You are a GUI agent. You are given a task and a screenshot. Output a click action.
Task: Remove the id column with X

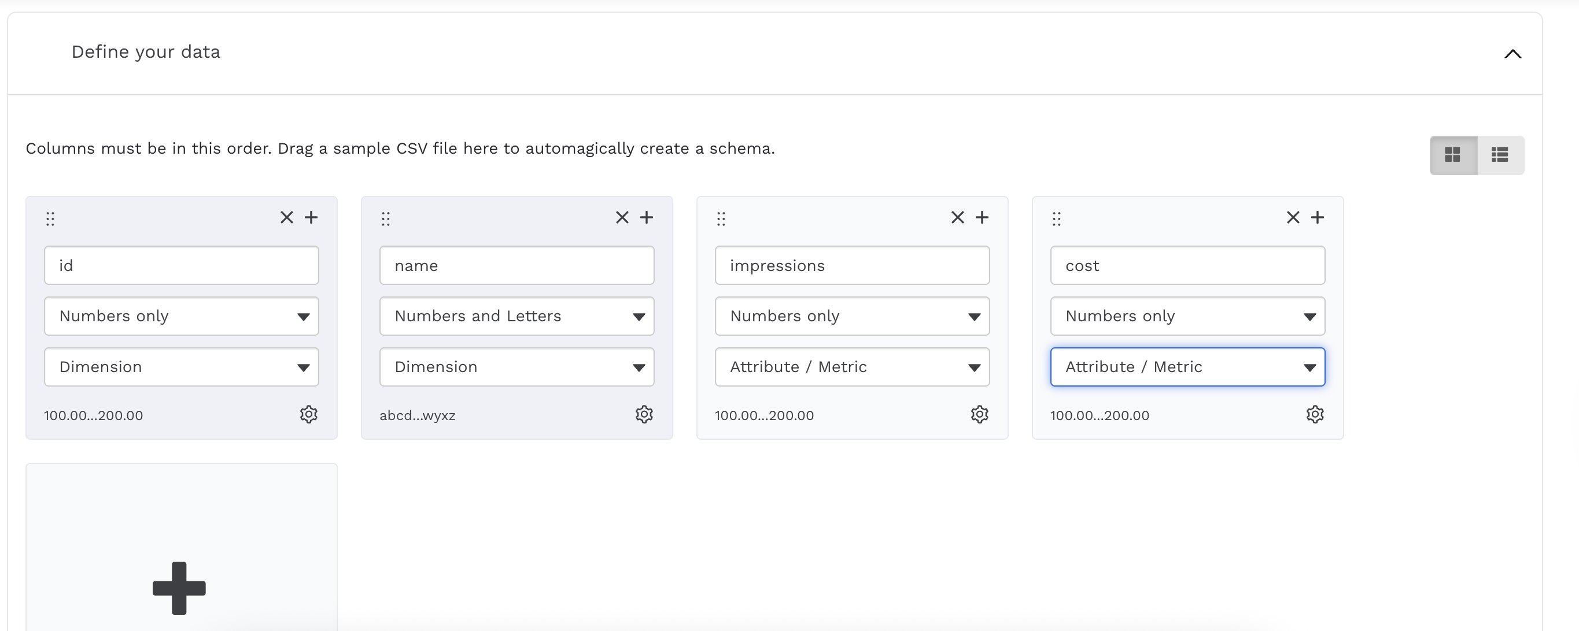coord(286,217)
